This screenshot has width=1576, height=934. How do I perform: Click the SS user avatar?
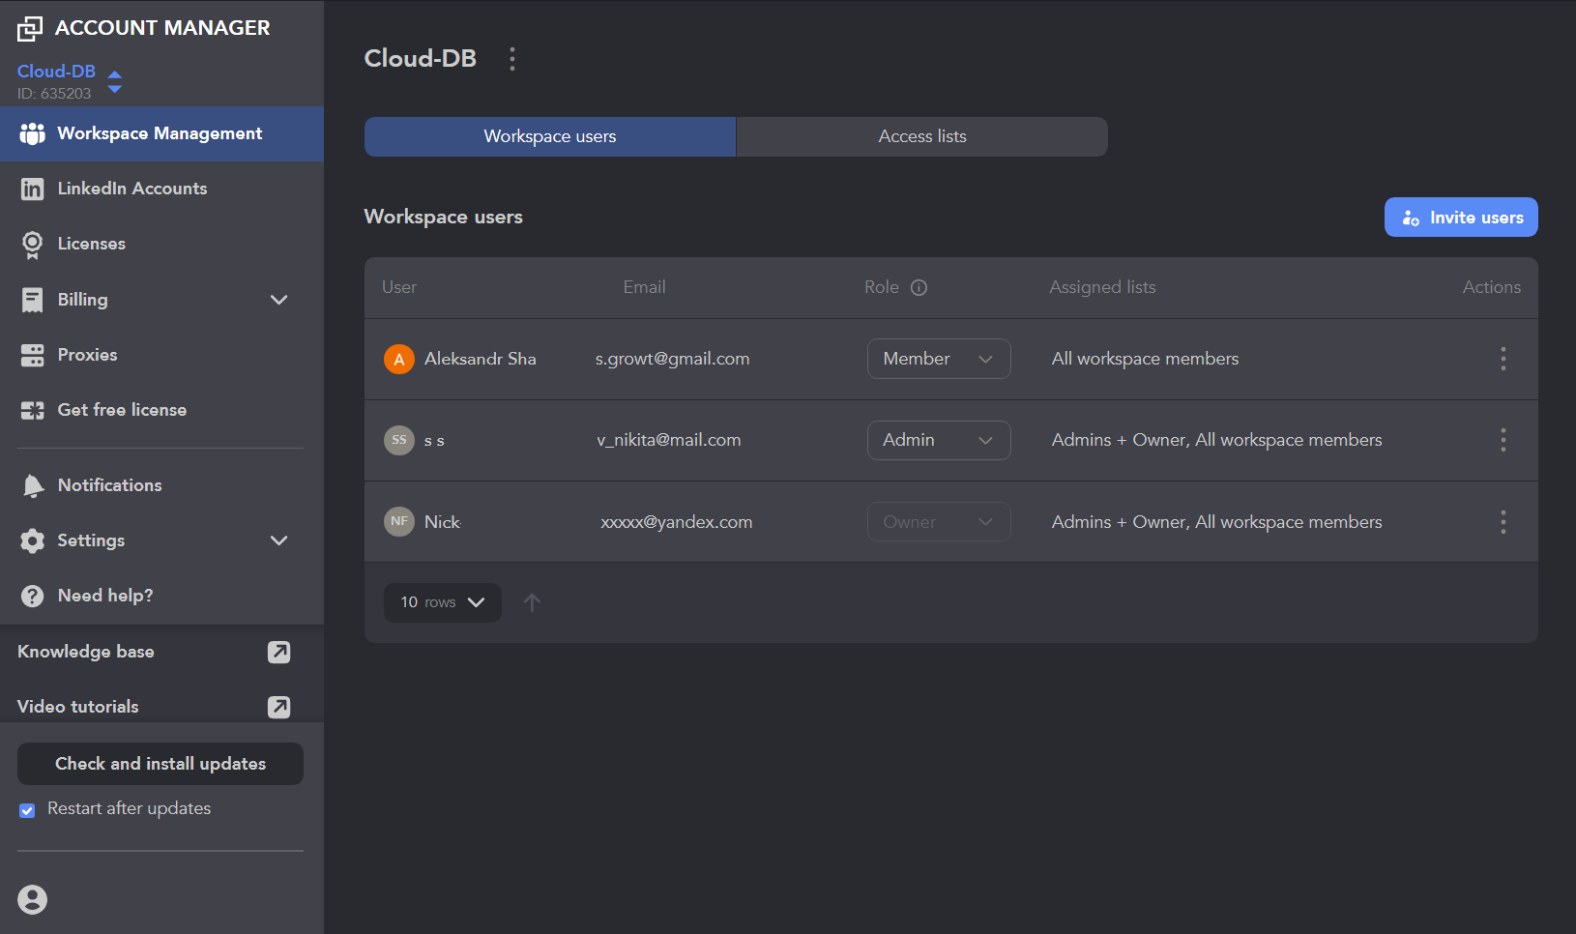(x=399, y=440)
